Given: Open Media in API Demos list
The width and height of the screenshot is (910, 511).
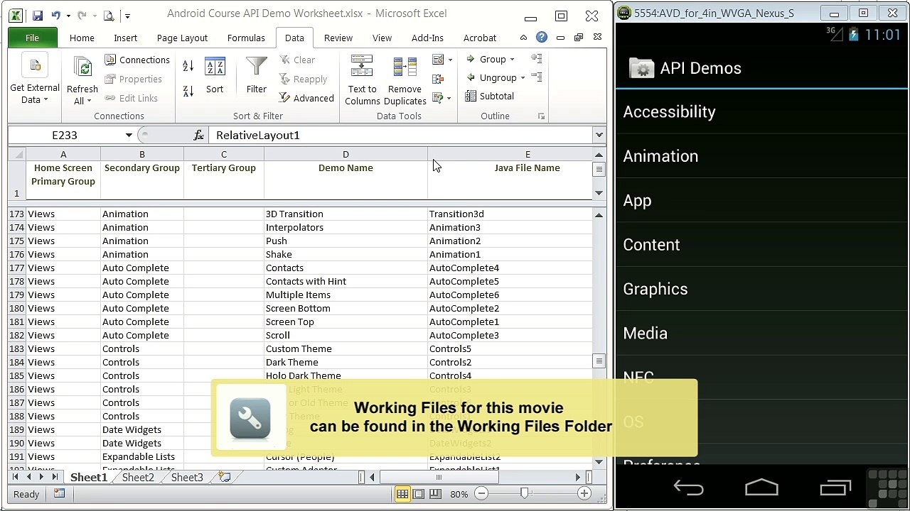Looking at the screenshot, I should coord(761,333).
